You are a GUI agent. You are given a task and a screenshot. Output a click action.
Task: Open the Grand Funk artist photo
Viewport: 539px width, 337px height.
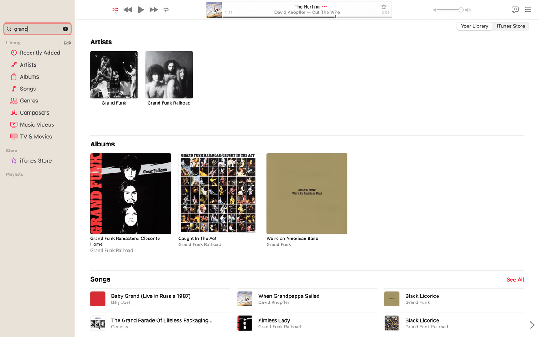pos(114,75)
